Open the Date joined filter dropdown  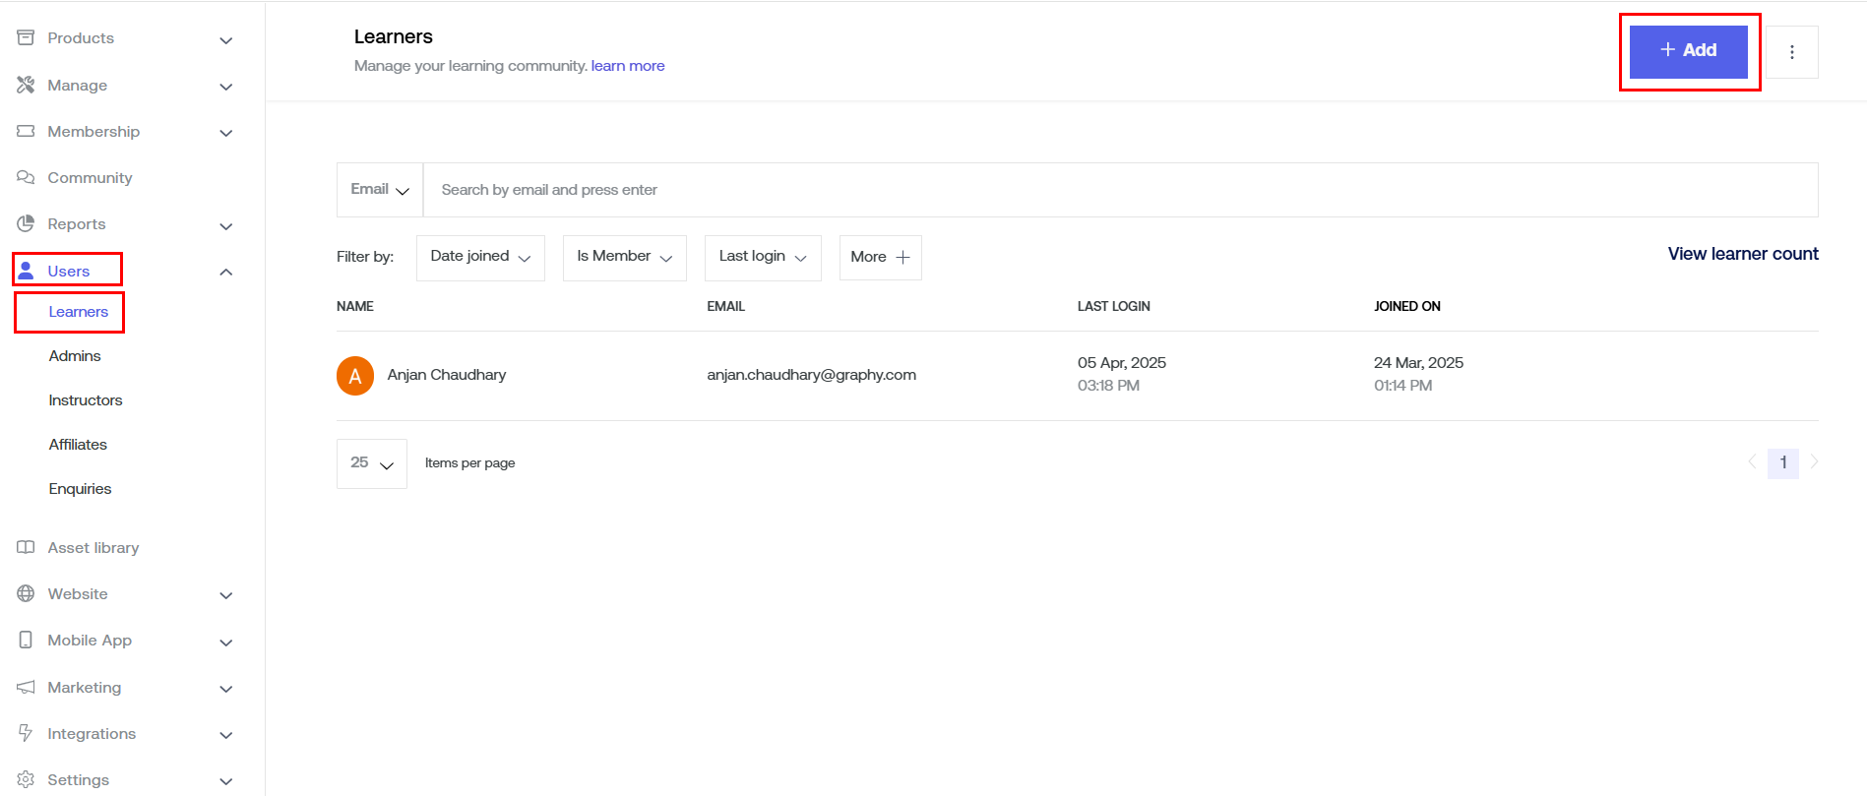point(480,257)
